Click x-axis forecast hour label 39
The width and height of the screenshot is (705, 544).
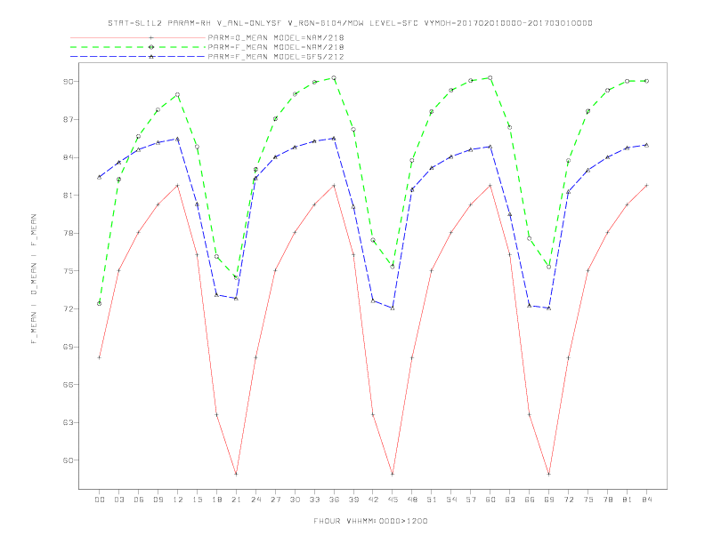click(353, 500)
